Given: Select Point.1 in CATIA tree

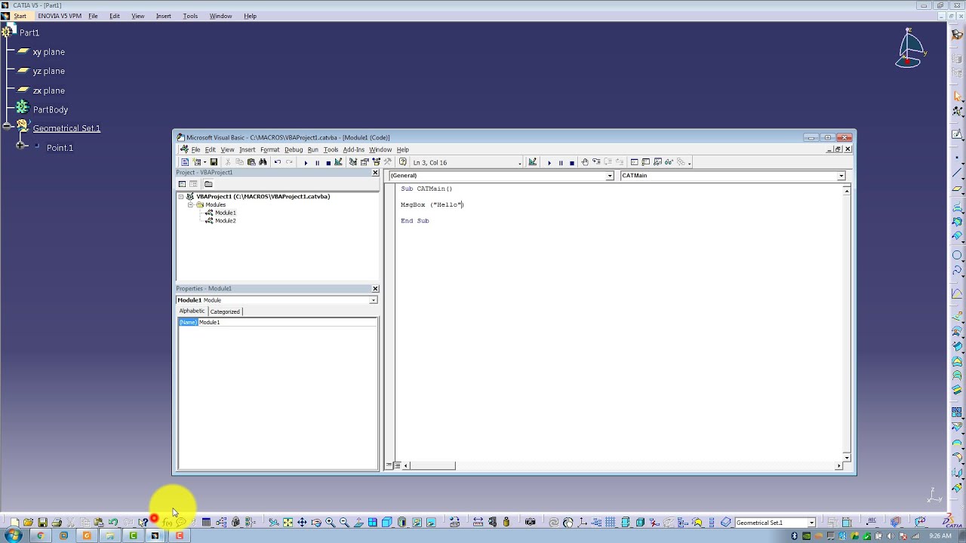Looking at the screenshot, I should [60, 148].
